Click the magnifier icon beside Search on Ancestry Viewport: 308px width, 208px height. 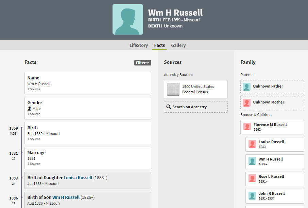coord(169,107)
